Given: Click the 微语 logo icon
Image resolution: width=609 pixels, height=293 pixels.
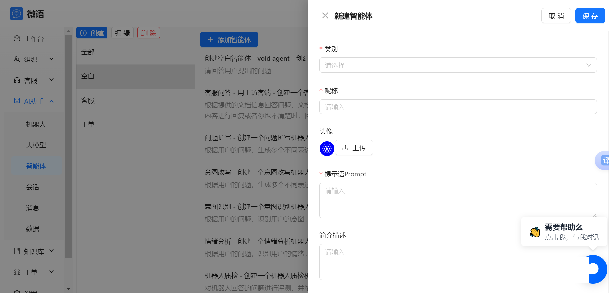Looking at the screenshot, I should click(x=17, y=14).
